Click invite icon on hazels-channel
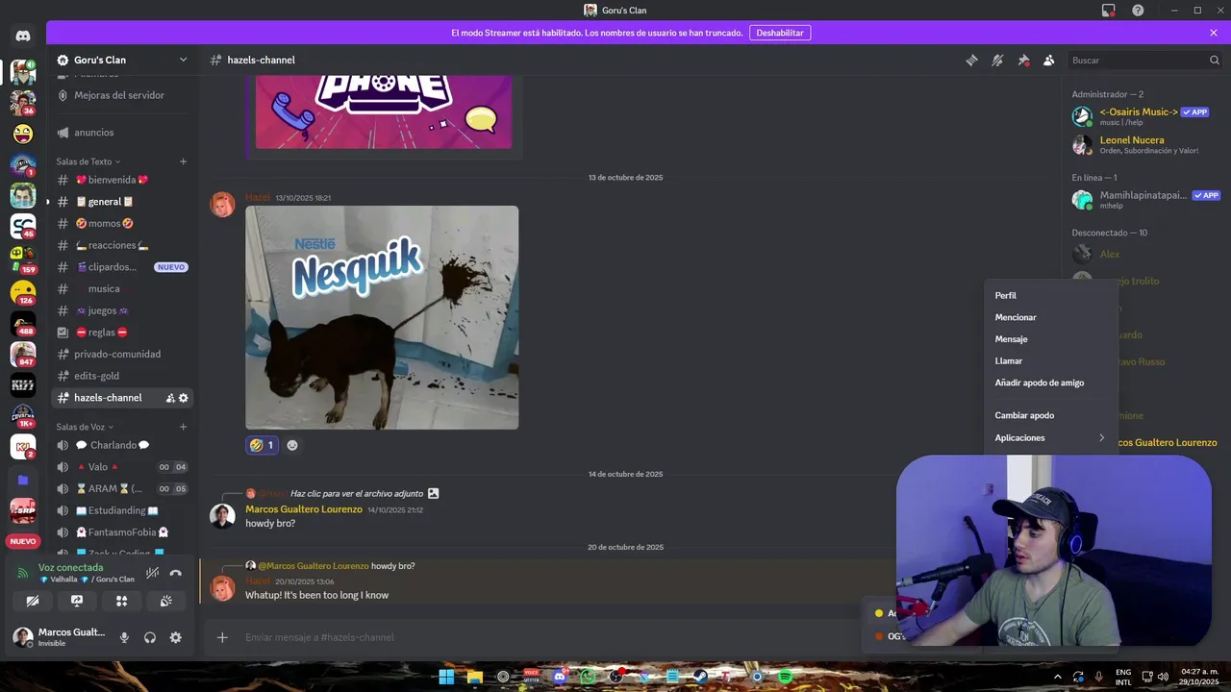 tap(170, 398)
